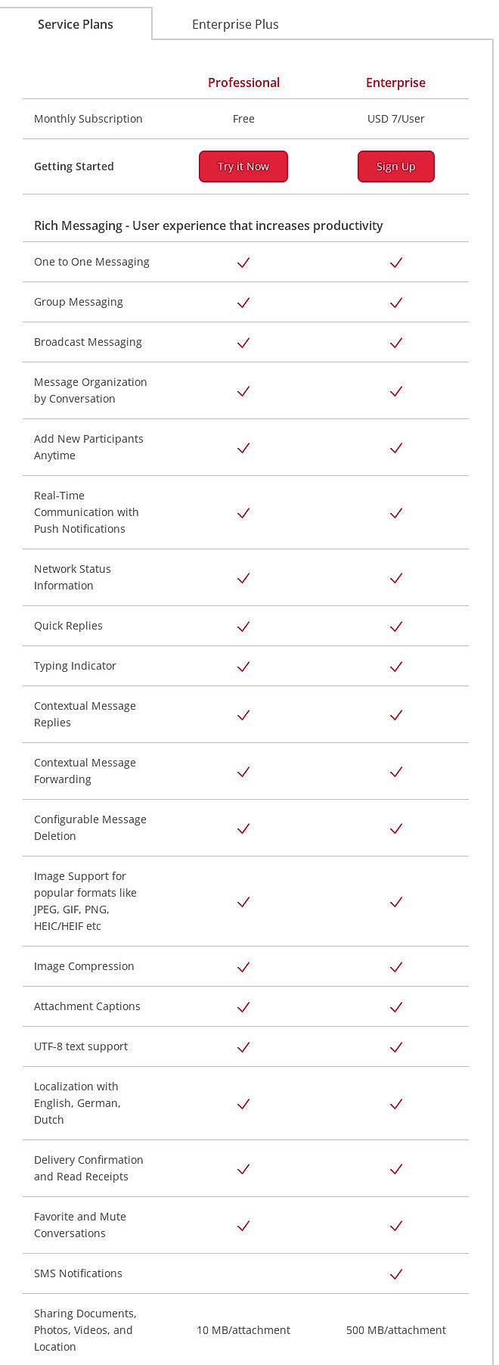Switch to the Enterprise Plus tab
This screenshot has height=1365, width=499.
pyautogui.click(x=235, y=24)
